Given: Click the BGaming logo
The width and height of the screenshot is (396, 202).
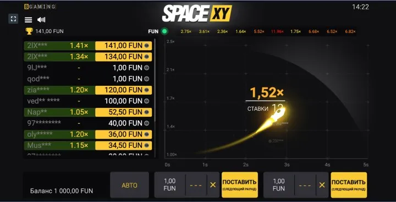Looking at the screenshot, I should [40, 7].
